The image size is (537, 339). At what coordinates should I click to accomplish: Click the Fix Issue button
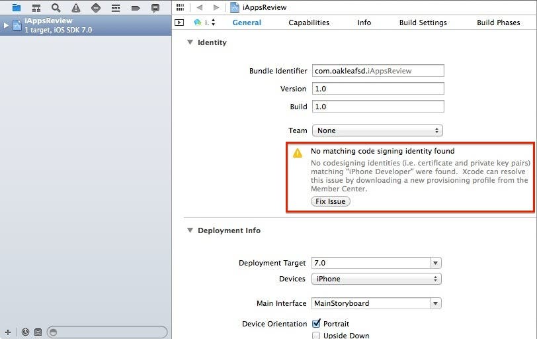point(331,201)
